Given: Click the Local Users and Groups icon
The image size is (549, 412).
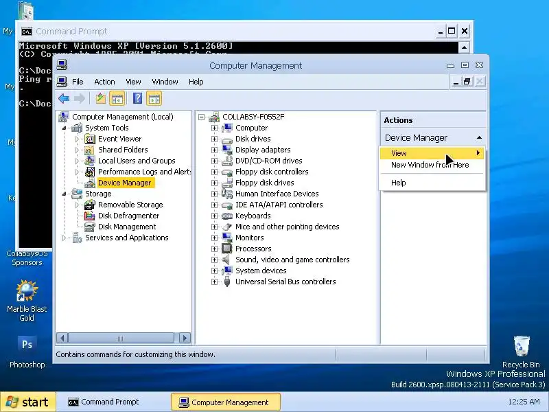Looking at the screenshot, I should tap(90, 161).
